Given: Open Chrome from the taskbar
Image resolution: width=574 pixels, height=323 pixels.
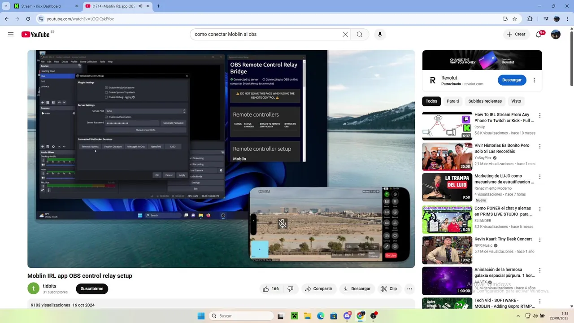Looking at the screenshot, I should [x=360, y=316].
